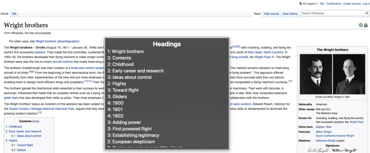Click citation [15] after aviation industry

coord(39,113)
